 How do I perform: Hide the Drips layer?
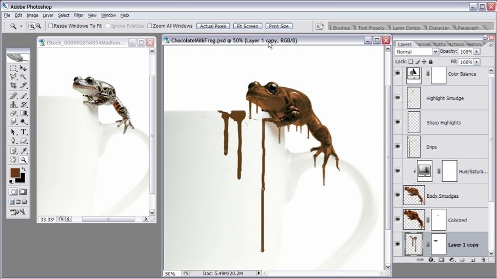click(397, 146)
